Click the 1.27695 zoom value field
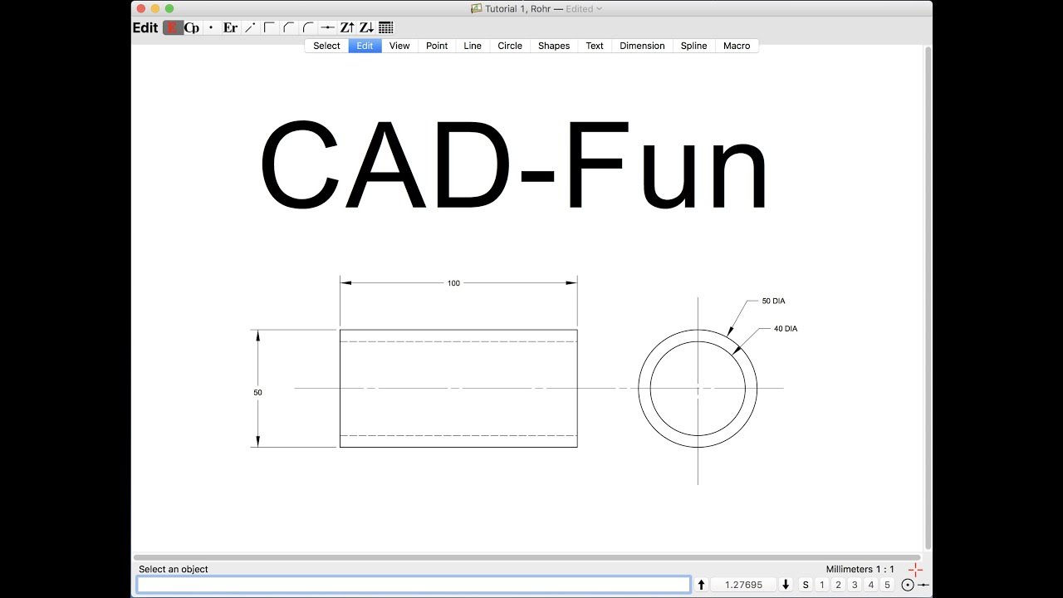 click(743, 585)
